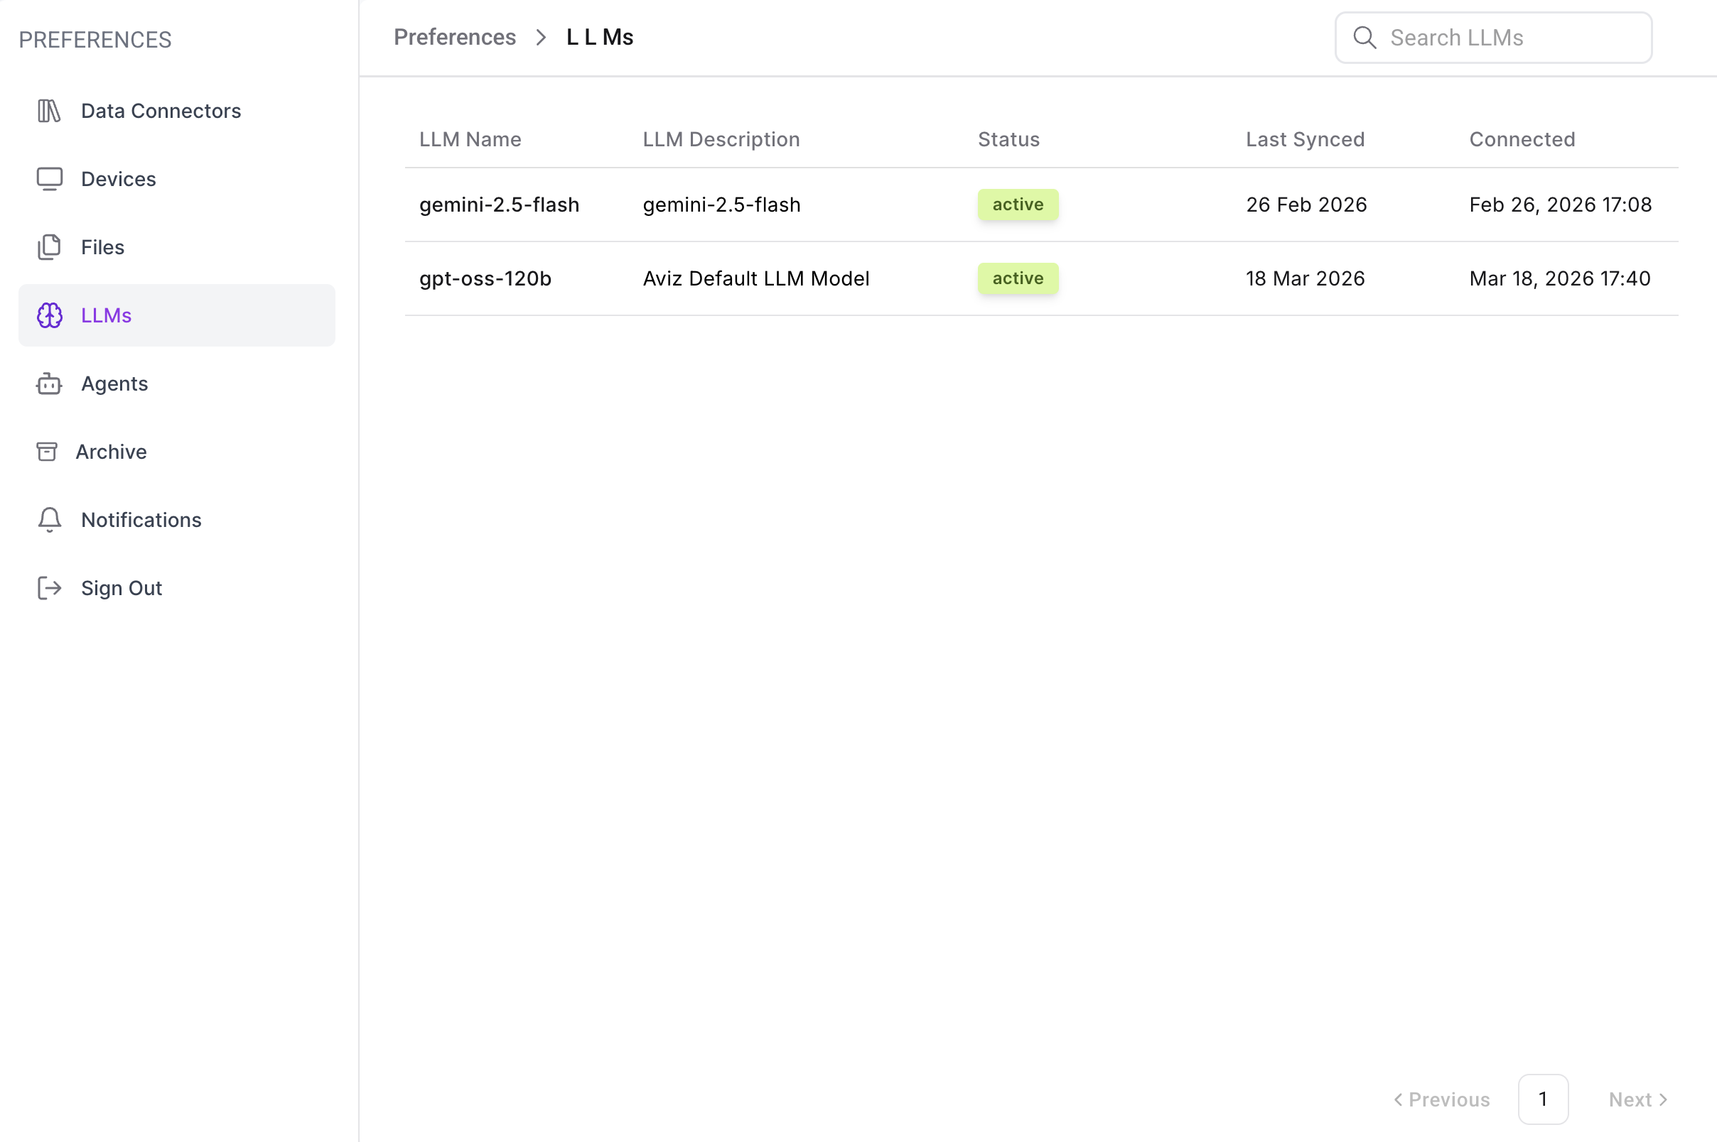
Task: Click the search magnifier icon
Action: coord(1365,38)
